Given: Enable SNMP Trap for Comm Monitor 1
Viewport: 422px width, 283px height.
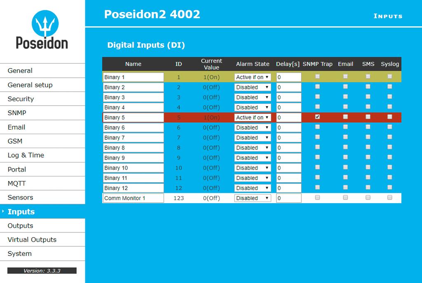Looking at the screenshot, I should coord(318,197).
